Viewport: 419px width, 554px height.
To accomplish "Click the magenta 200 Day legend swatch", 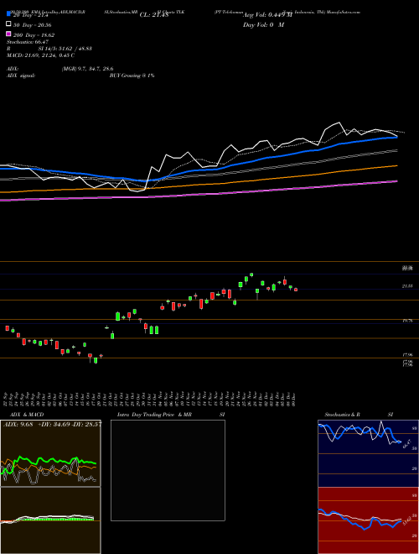I will coord(8,34).
